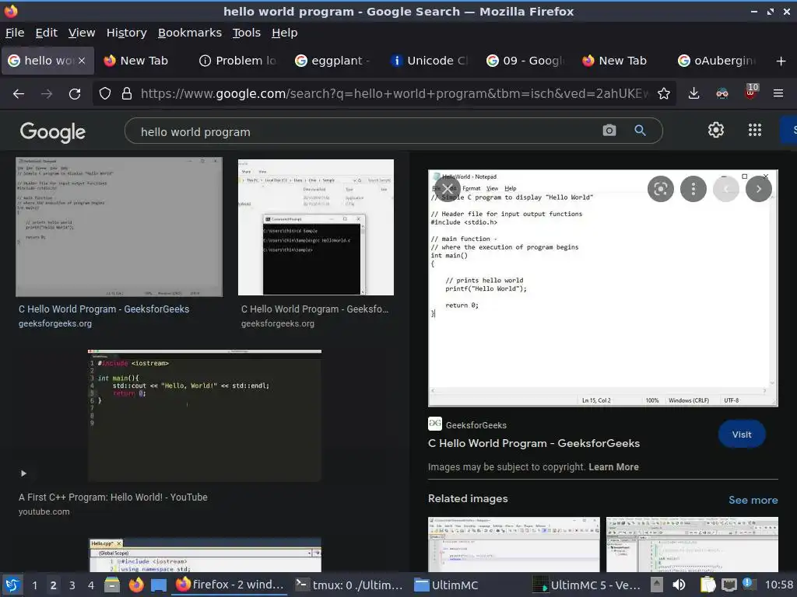Screen dimensions: 797x597
Task: Open the Firefox downloads panel
Action: (693, 93)
